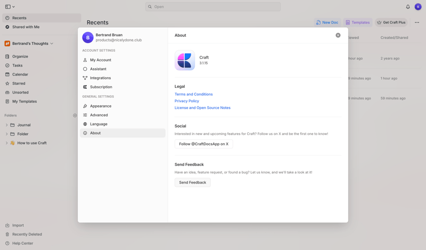The width and height of the screenshot is (426, 250).
Task: Open the three-dot more options menu
Action: [x=417, y=22]
